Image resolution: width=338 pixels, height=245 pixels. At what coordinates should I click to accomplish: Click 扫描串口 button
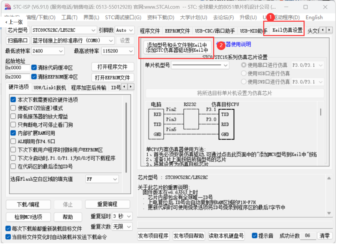click(x=18, y=41)
